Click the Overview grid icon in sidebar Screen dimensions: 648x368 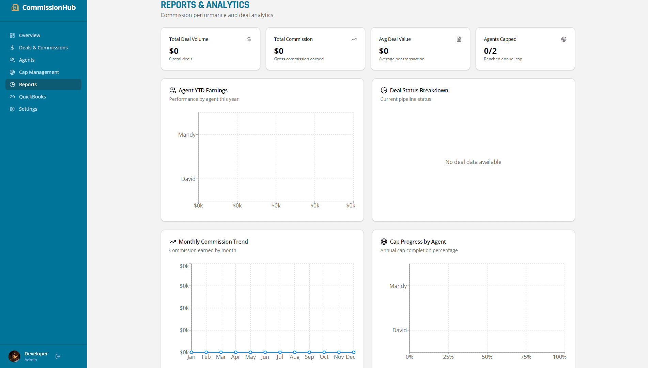(x=12, y=35)
